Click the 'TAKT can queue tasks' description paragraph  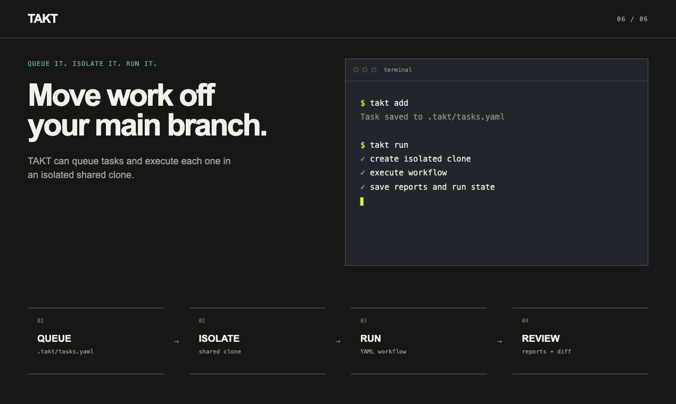click(x=129, y=167)
